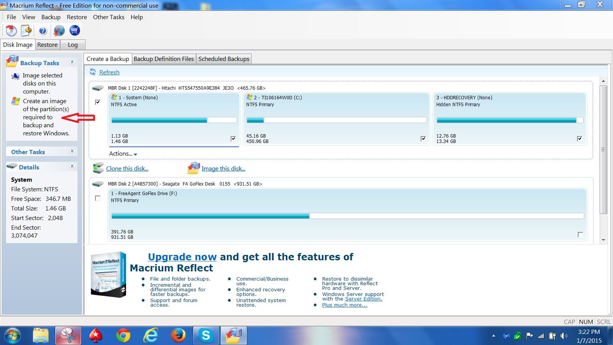Click the Backup Tasks panel header icon
This screenshot has width=613, height=345.
tap(13, 61)
